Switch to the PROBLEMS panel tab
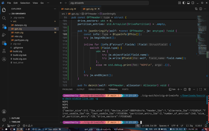The width and height of the screenshot is (209, 131). click(x=68, y=89)
